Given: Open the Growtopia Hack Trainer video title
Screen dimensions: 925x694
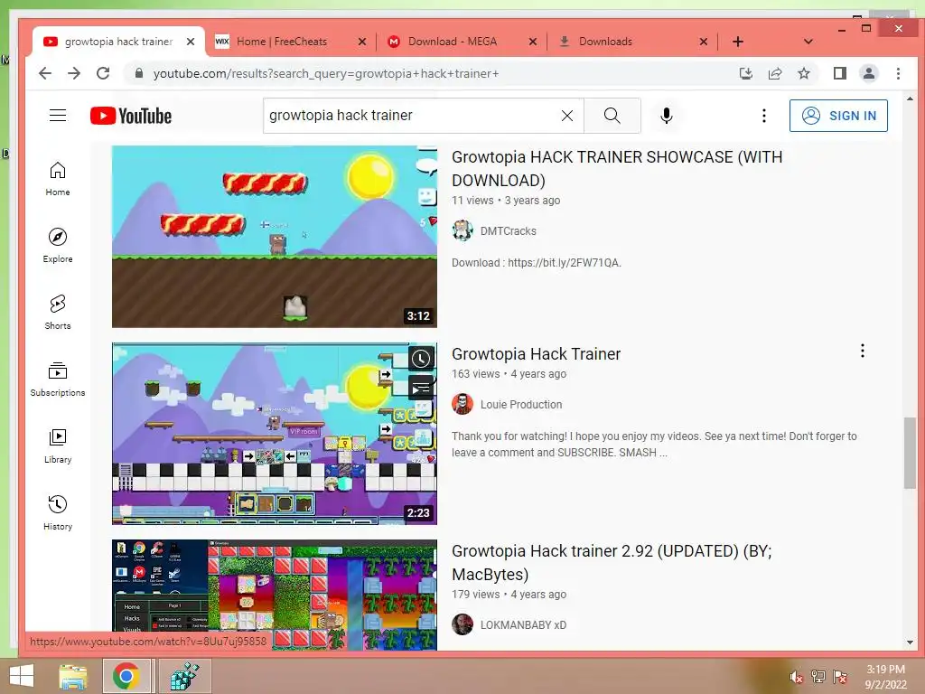Looking at the screenshot, I should coord(536,353).
